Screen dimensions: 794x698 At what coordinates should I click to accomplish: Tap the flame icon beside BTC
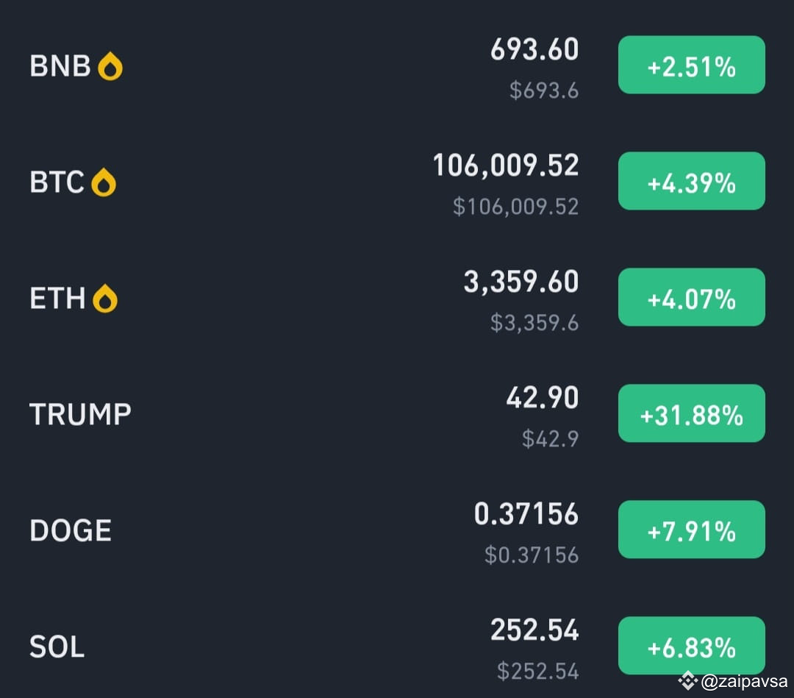pos(104,182)
